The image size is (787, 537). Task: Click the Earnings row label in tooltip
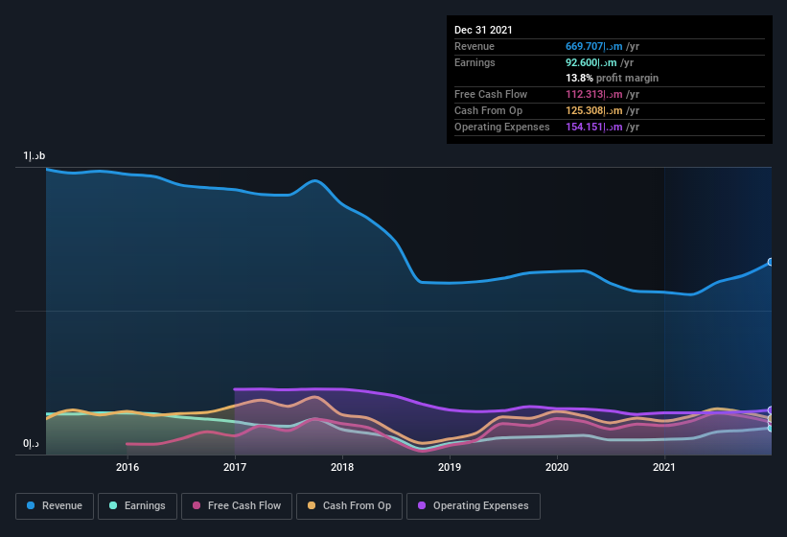475,62
